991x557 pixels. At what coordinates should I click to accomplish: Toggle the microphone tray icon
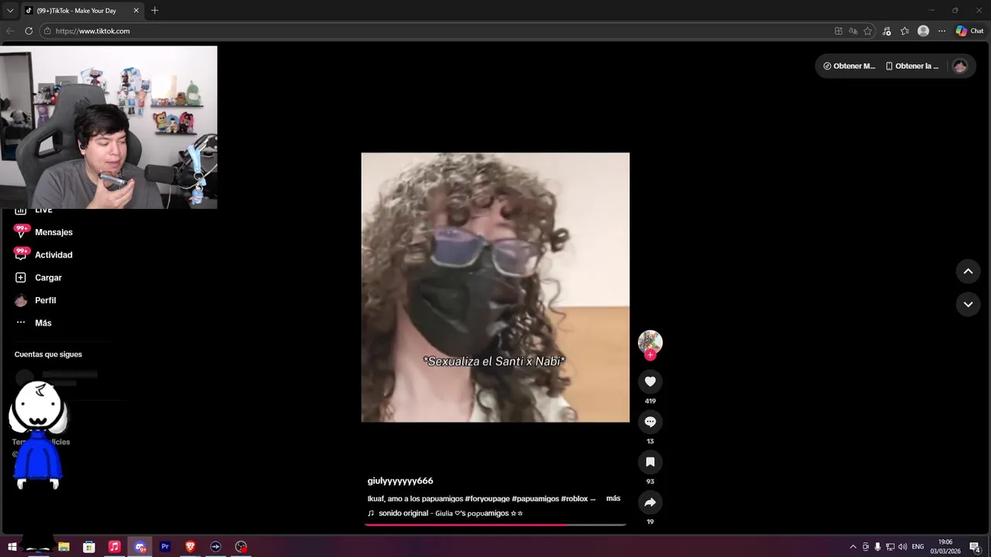click(x=878, y=547)
